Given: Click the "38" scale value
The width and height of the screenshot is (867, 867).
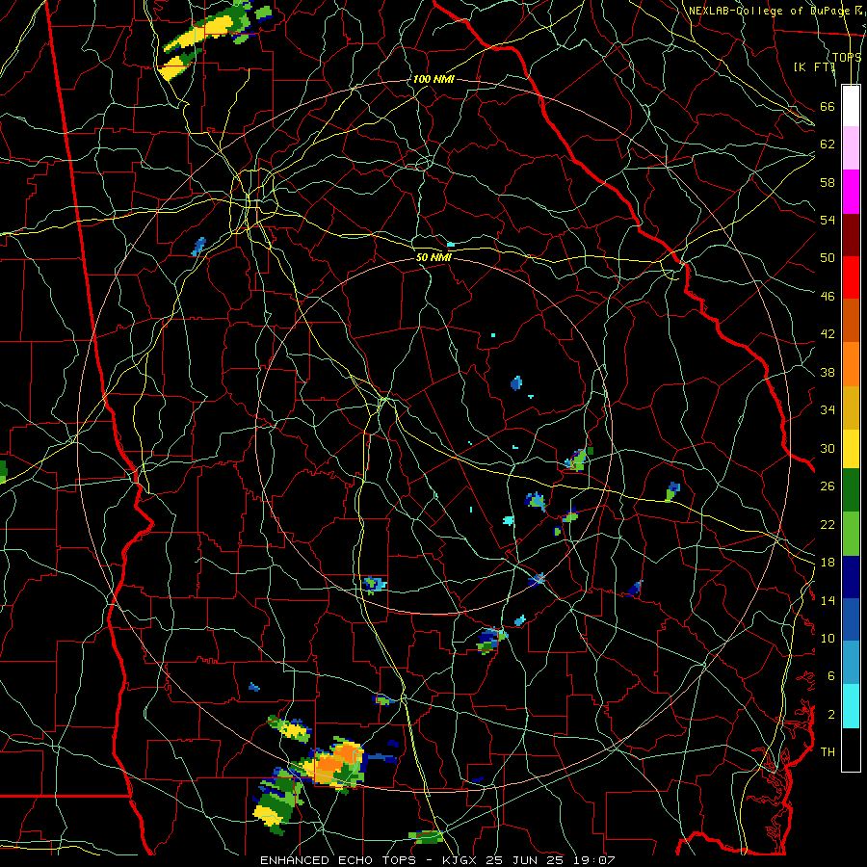Looking at the screenshot, I should [x=828, y=372].
